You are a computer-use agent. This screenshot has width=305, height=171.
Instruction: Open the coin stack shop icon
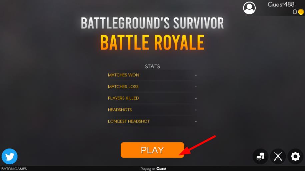[260, 156]
